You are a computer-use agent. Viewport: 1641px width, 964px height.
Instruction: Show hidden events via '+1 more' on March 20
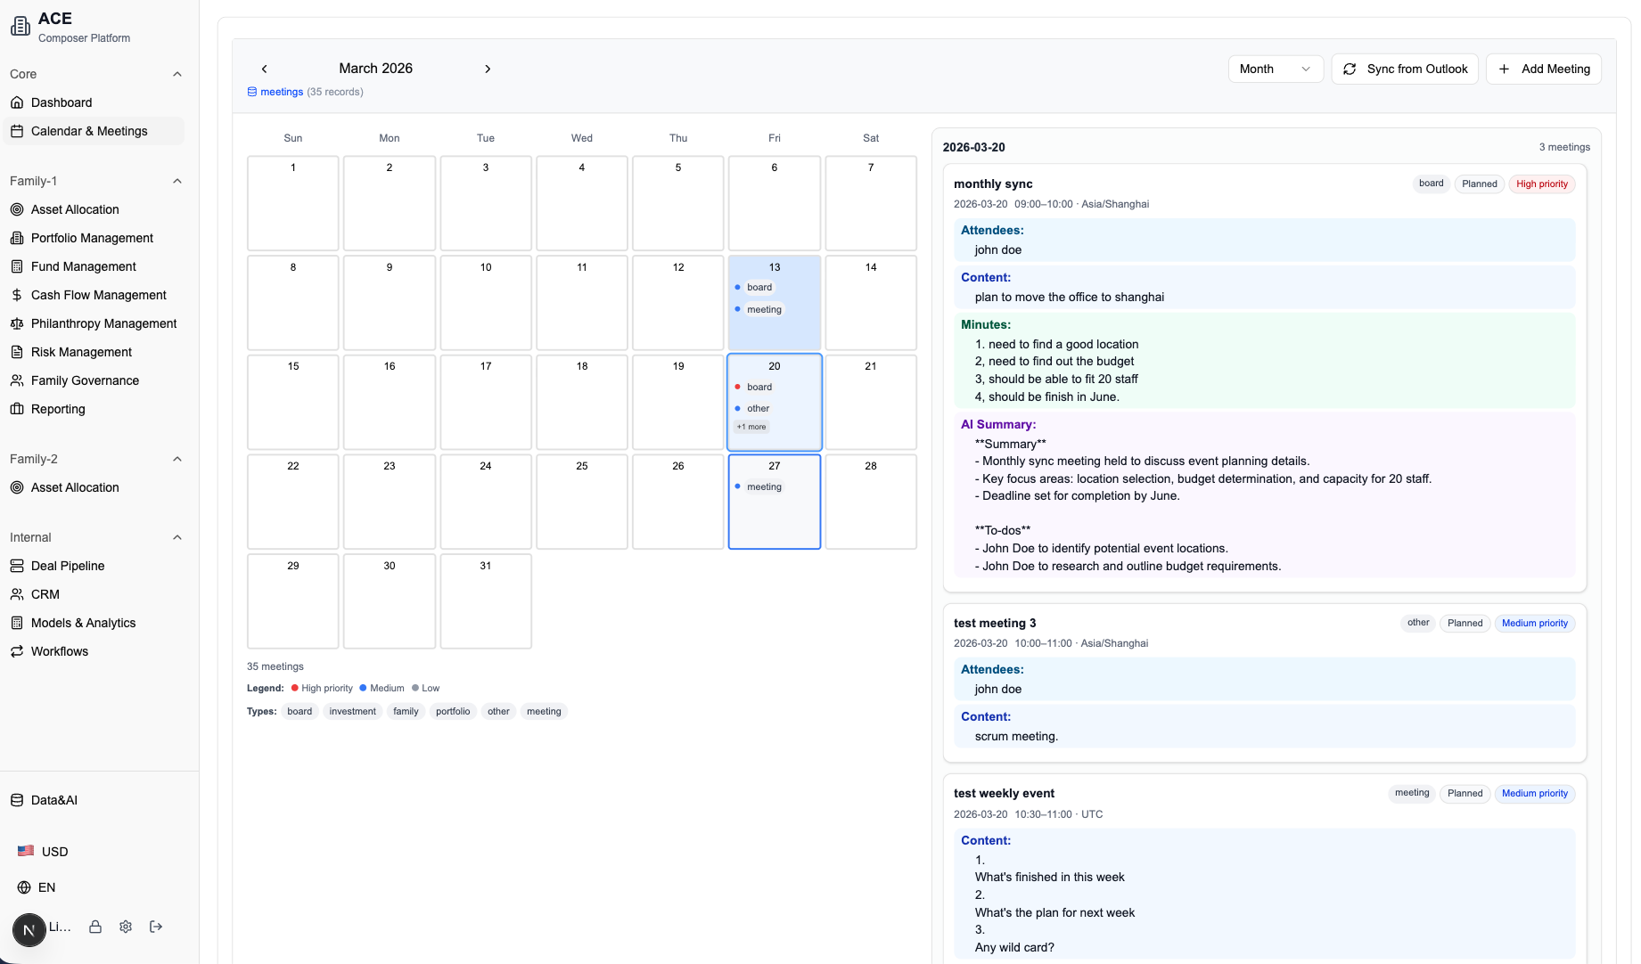751,427
